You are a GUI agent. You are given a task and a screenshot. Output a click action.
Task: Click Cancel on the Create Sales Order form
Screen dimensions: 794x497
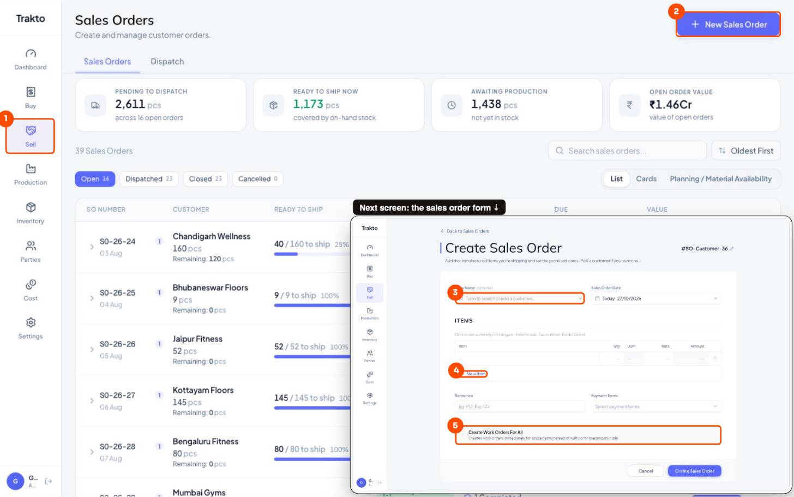point(646,471)
